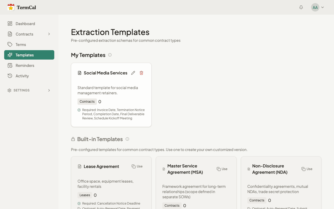Edit the Social Media Services template via pencil icon
Screen dimensions: 334x209
133,73
